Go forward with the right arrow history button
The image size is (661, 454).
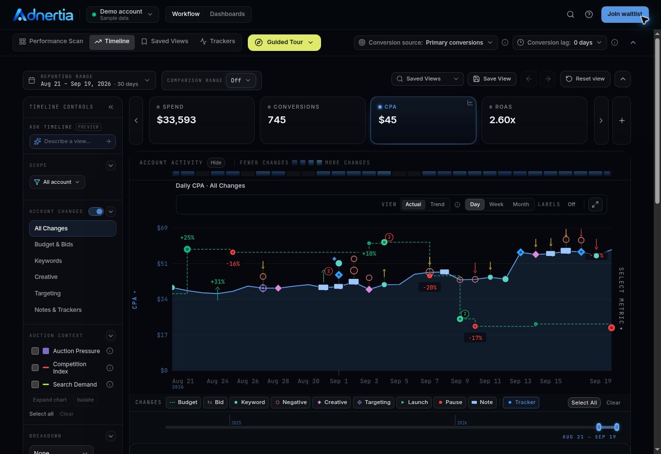click(x=548, y=79)
